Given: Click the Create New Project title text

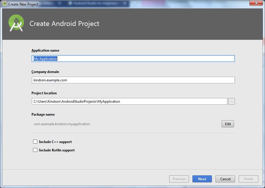Looking at the screenshot, I should [x=23, y=4].
